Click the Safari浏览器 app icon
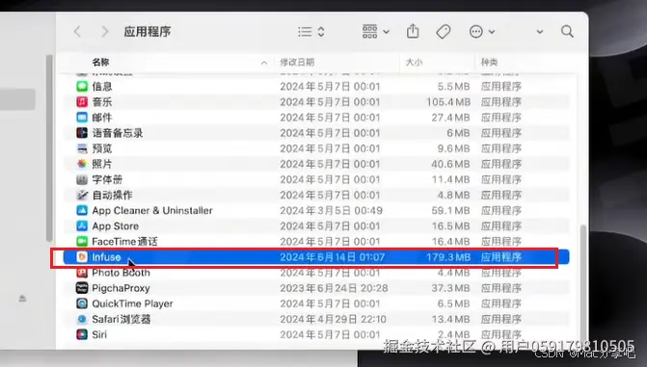Image resolution: width=647 pixels, height=367 pixels. 82,319
